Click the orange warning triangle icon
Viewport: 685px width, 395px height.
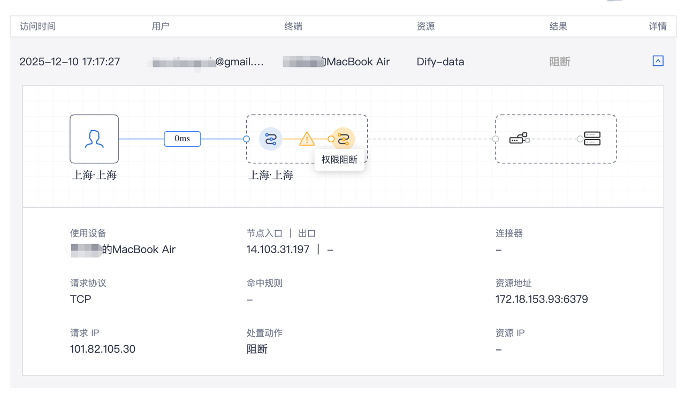coord(307,139)
